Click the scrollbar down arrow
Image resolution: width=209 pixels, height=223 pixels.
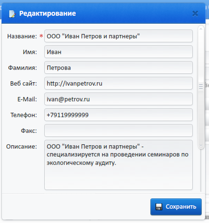(201, 146)
